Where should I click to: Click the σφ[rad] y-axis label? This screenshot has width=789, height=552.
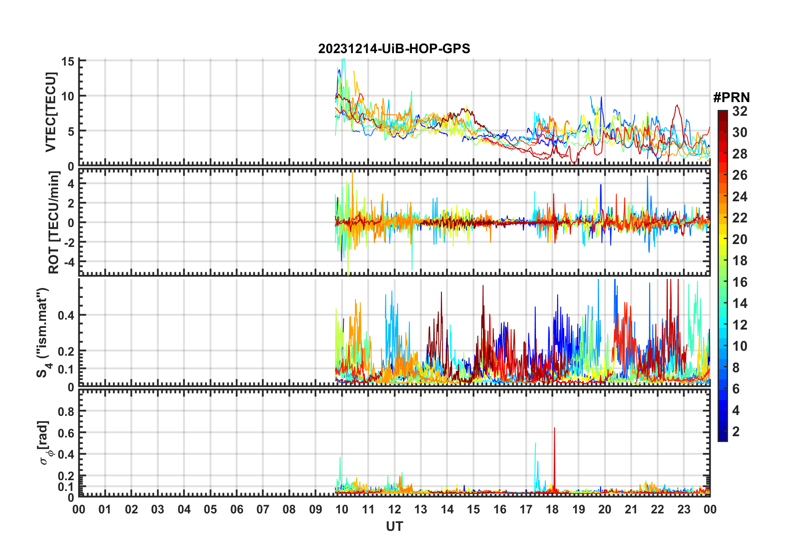45,442
